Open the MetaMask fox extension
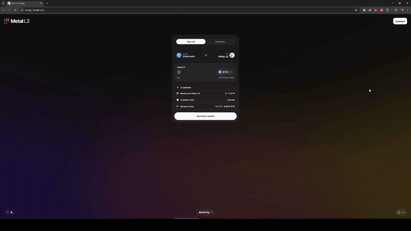Image resolution: width=411 pixels, height=231 pixels. click(376, 10)
